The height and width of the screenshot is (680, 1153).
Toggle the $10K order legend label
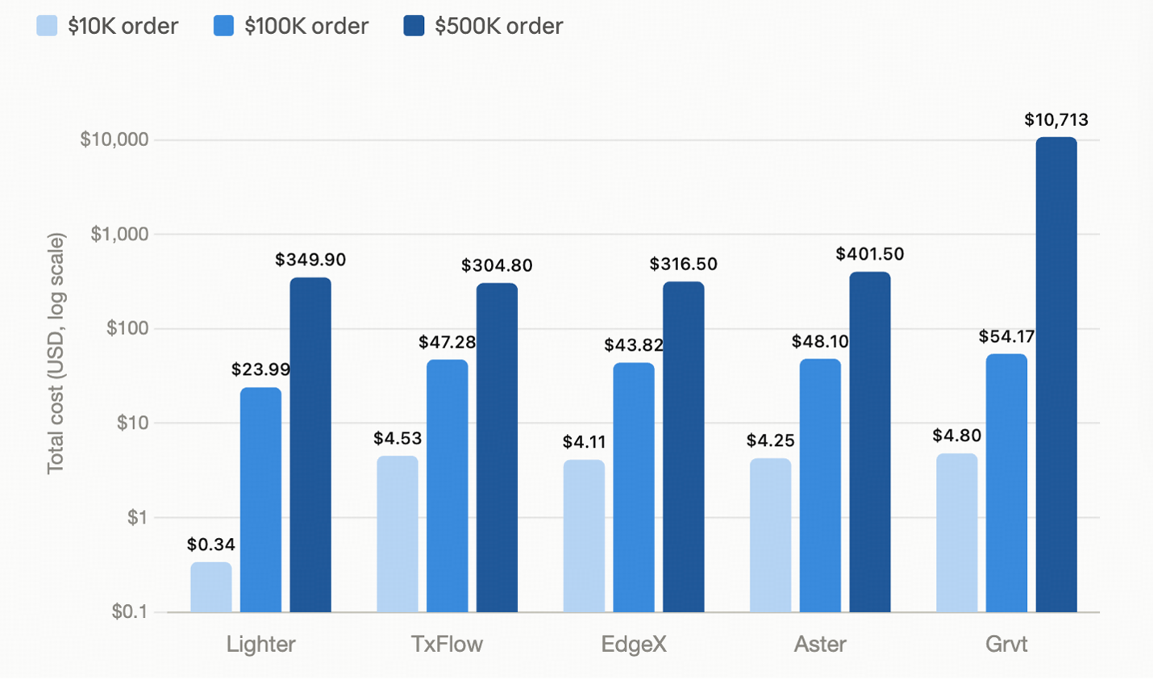[123, 26]
